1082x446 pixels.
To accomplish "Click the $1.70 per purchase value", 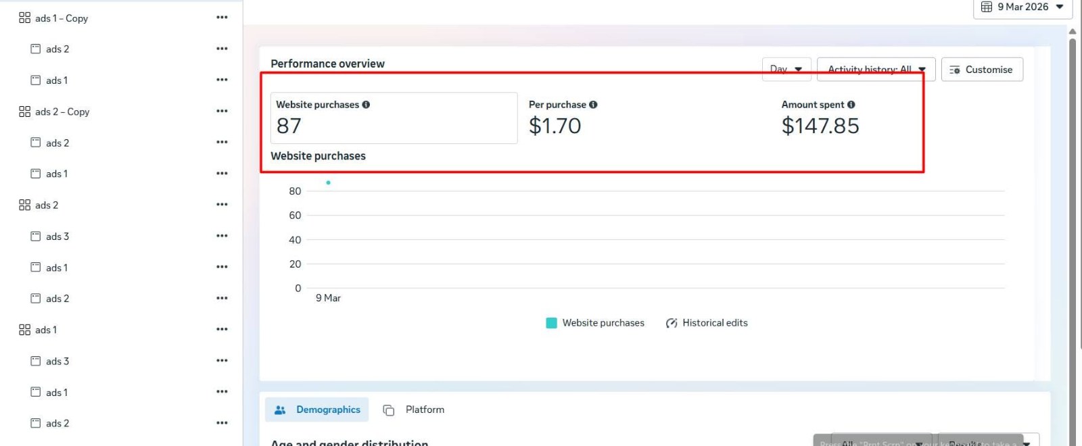I will point(555,126).
